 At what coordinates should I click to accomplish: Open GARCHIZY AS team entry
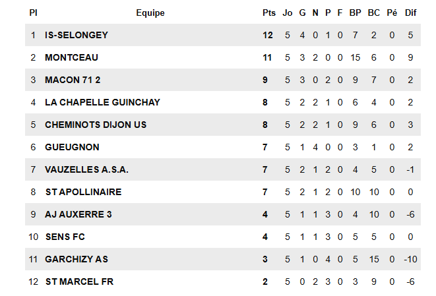[77, 259]
